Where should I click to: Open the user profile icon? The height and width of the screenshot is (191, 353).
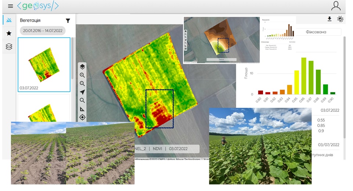(336, 6)
